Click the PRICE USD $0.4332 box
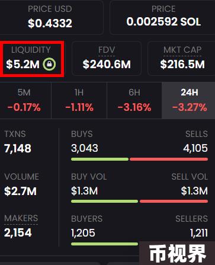 click(50, 17)
